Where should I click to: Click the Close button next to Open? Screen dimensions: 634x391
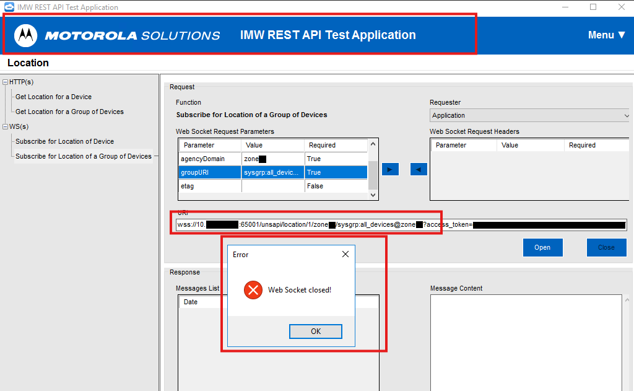[606, 247]
